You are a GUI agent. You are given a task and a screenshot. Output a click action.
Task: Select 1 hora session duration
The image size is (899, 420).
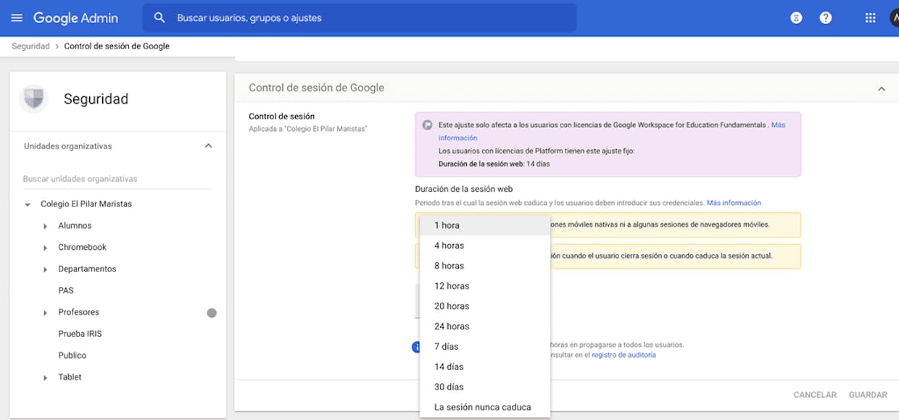point(485,225)
